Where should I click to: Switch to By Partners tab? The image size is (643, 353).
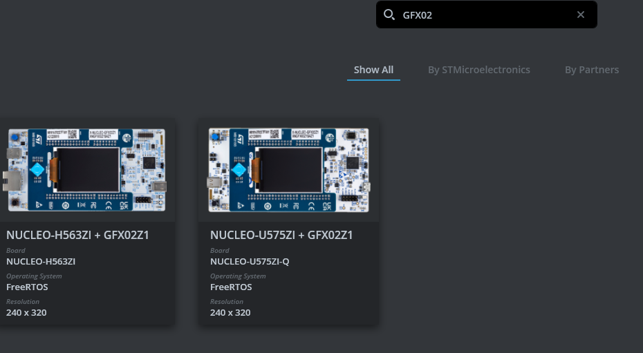point(592,70)
